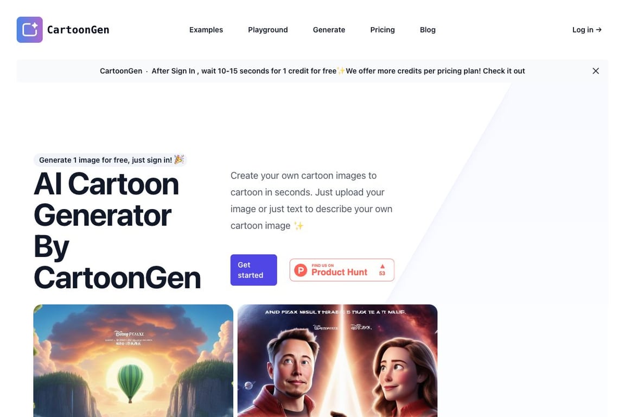View the Pricing page
Screen dimensions: 625x417
coord(382,30)
